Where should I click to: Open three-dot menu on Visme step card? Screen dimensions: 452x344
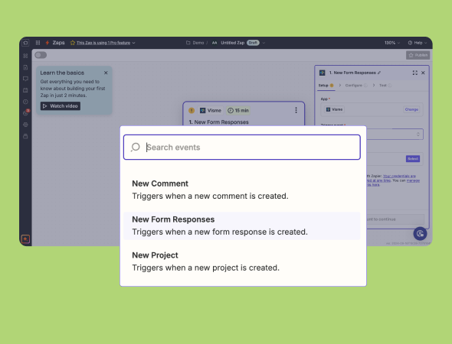(x=296, y=110)
